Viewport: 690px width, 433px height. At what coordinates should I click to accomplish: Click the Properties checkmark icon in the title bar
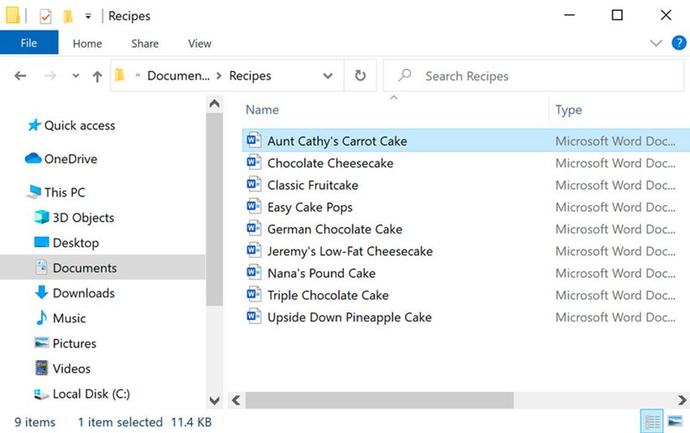tap(45, 17)
